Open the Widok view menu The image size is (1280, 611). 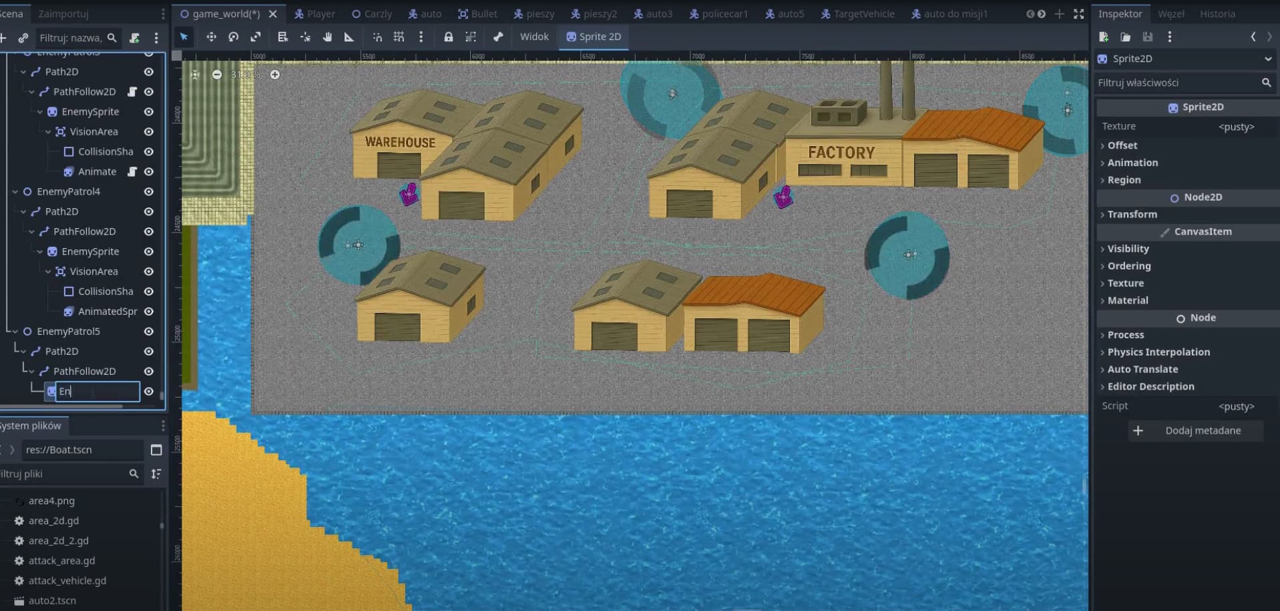(534, 37)
